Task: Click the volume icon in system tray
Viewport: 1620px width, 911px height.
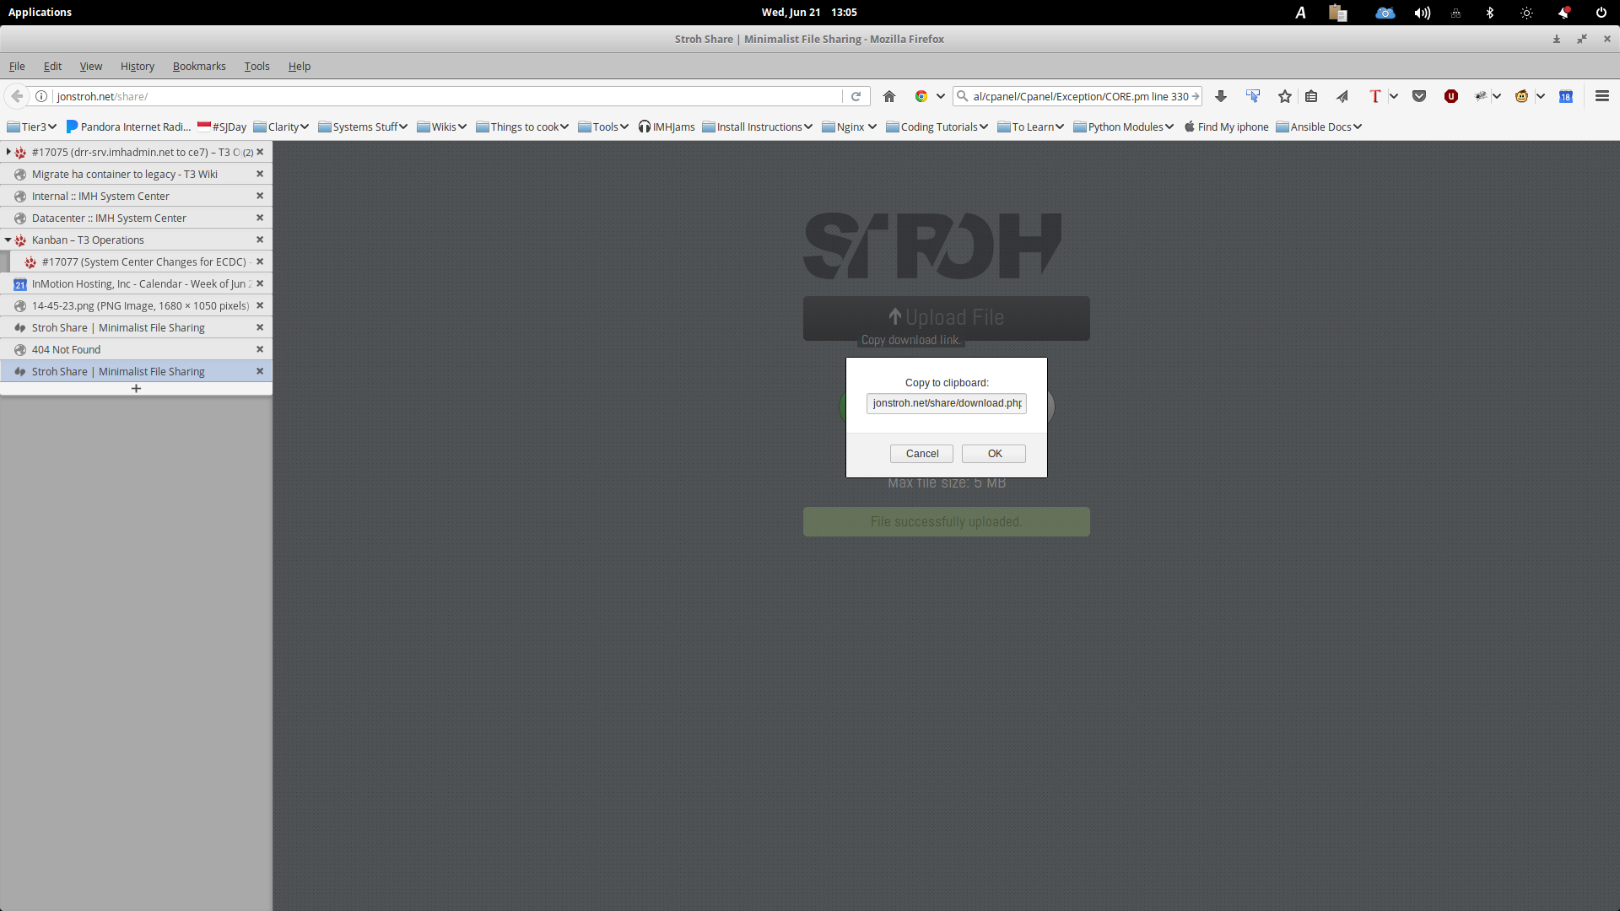Action: (x=1422, y=13)
